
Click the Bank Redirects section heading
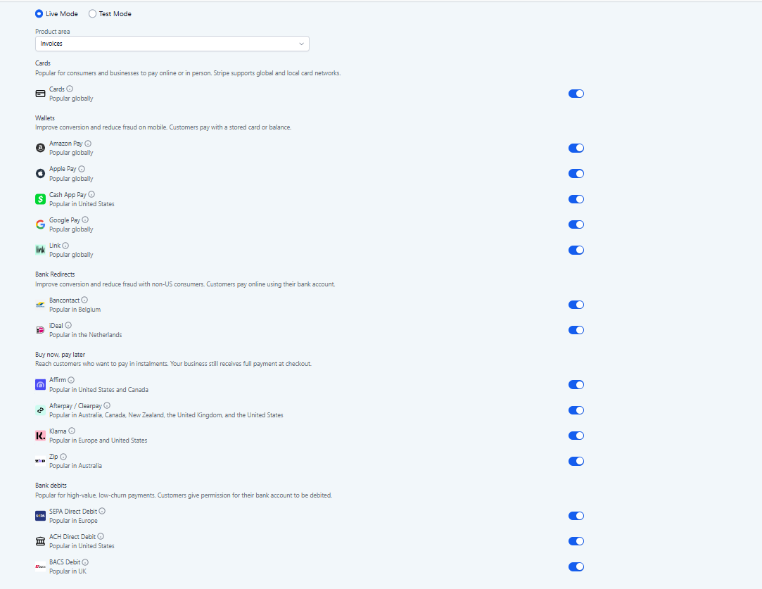[55, 274]
